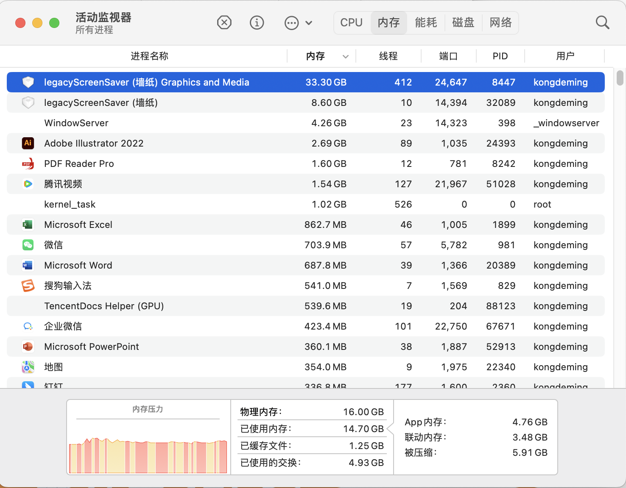The height and width of the screenshot is (488, 626).
Task: Toggle sort arrow on 内存 column
Action: point(346,56)
